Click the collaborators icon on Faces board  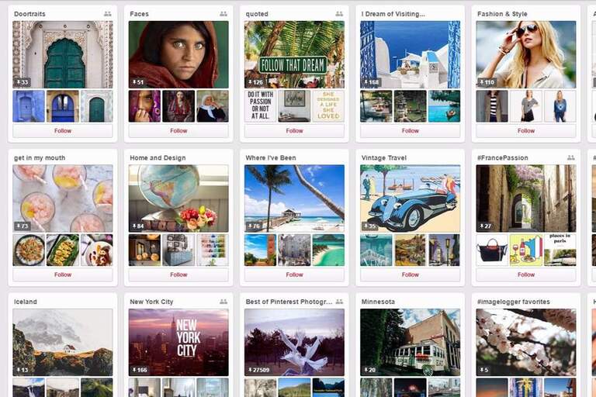(223, 14)
